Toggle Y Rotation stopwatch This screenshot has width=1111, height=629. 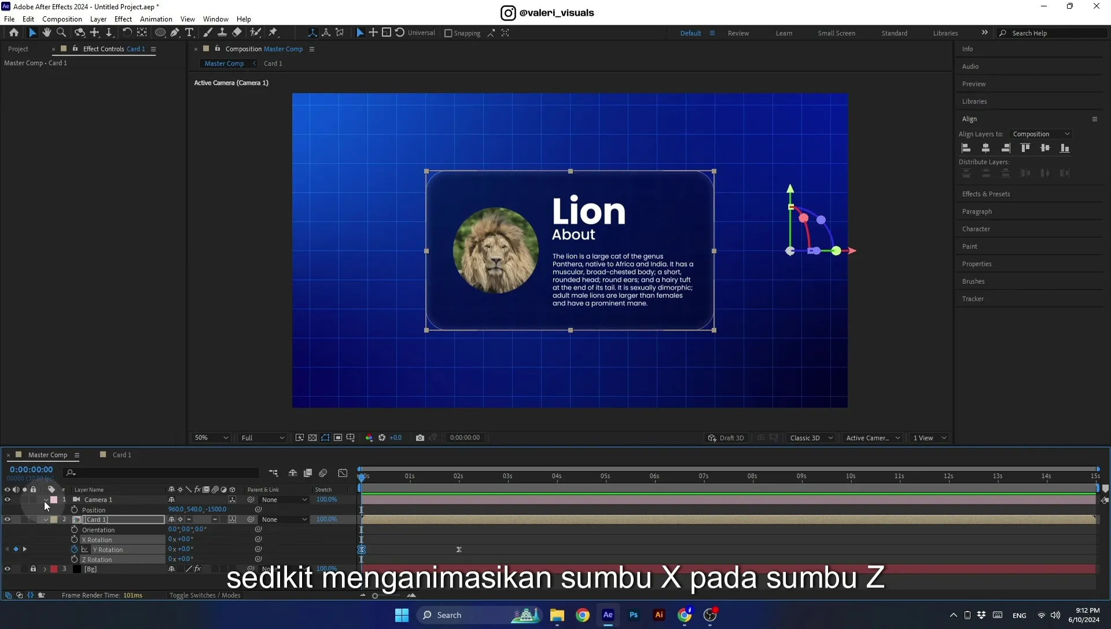click(74, 549)
